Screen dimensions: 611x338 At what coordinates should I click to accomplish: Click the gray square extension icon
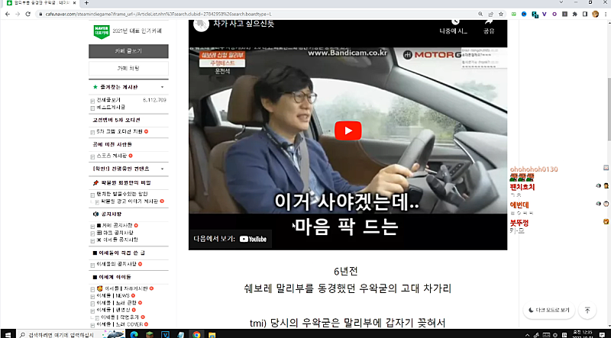click(x=564, y=14)
